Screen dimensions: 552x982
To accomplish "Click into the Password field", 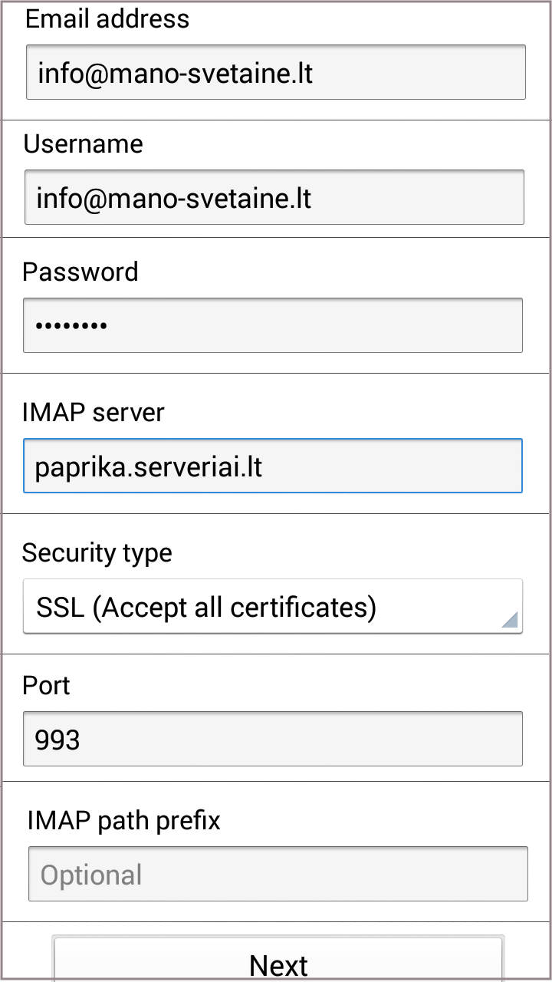I will point(272,325).
